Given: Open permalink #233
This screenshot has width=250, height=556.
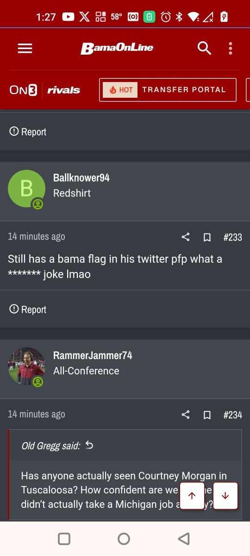Looking at the screenshot, I should [232, 237].
